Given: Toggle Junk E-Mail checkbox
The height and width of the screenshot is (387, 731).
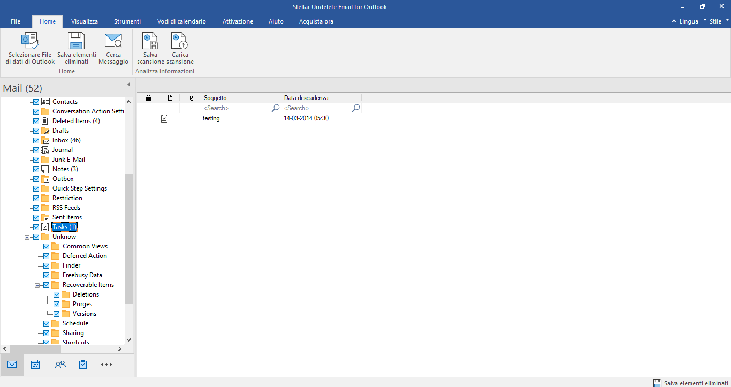Looking at the screenshot, I should 36,160.
